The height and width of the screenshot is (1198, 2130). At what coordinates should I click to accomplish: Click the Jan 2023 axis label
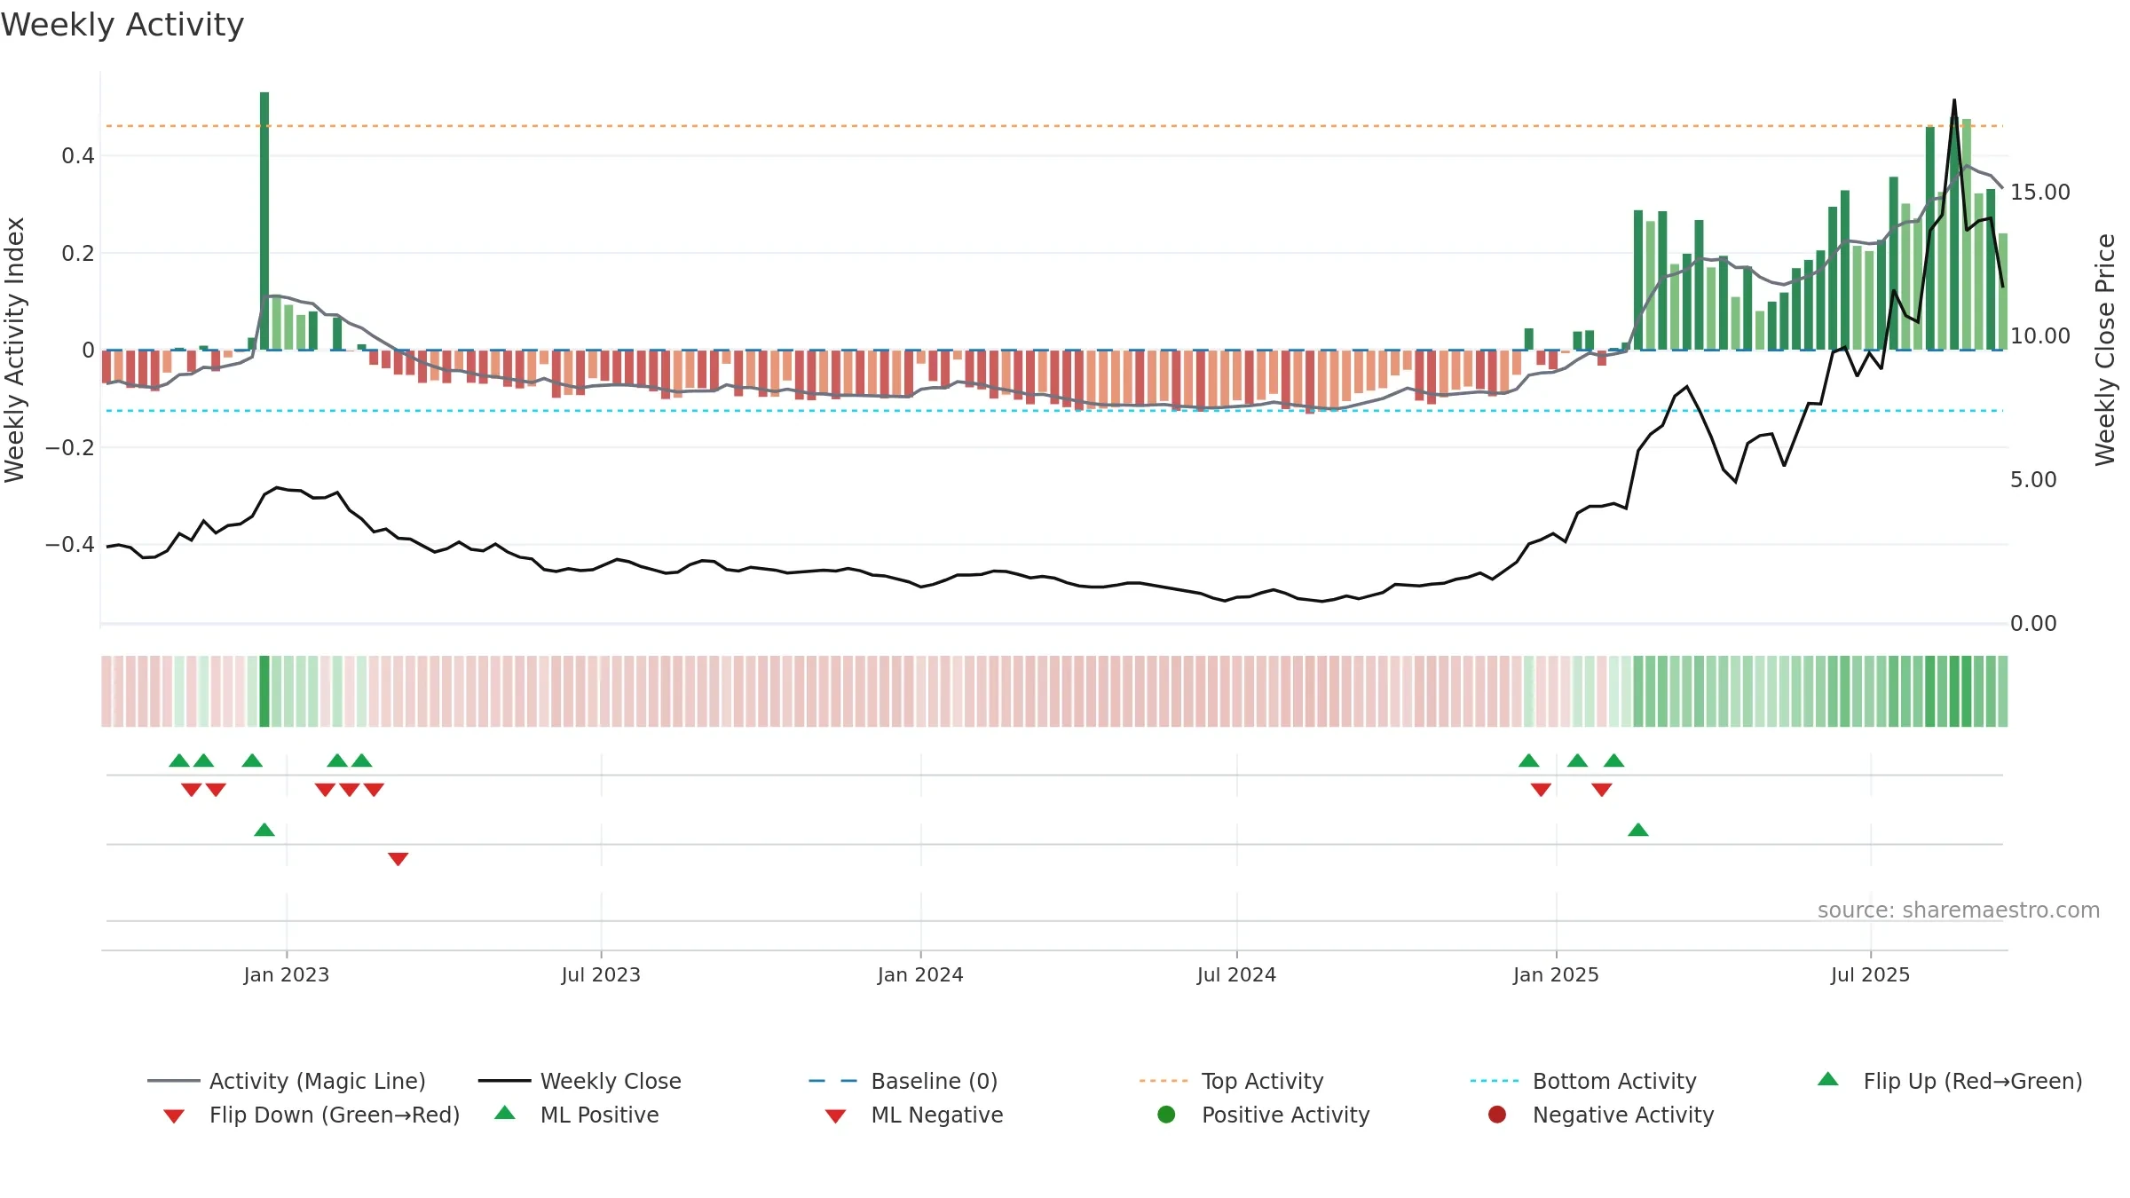coord(287,974)
